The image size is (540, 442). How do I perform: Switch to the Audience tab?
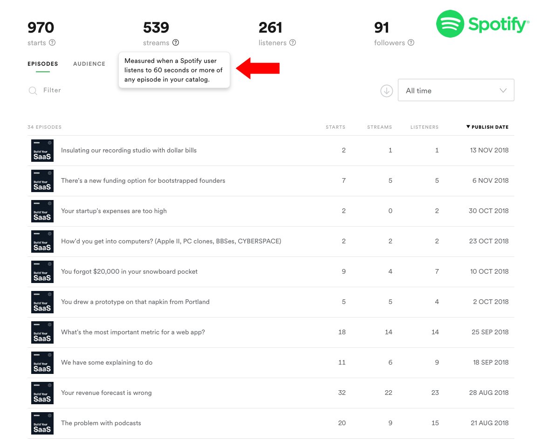pyautogui.click(x=89, y=64)
